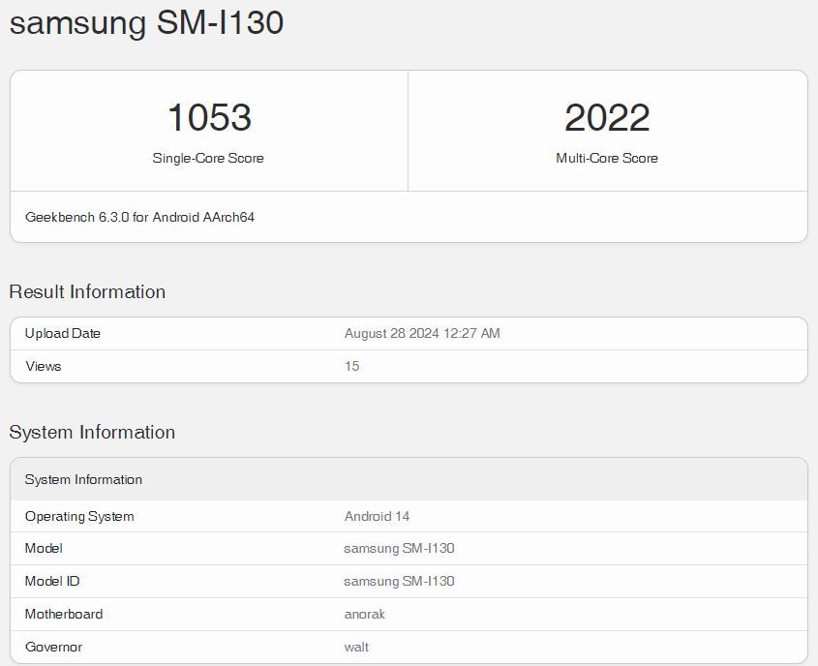Click the 2022 multi-core score number
Image resolution: width=818 pixels, height=666 pixels.
607,118
